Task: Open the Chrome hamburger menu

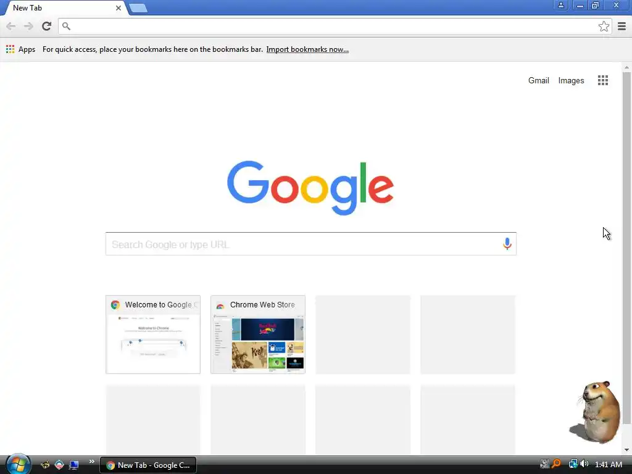Action: tap(622, 26)
